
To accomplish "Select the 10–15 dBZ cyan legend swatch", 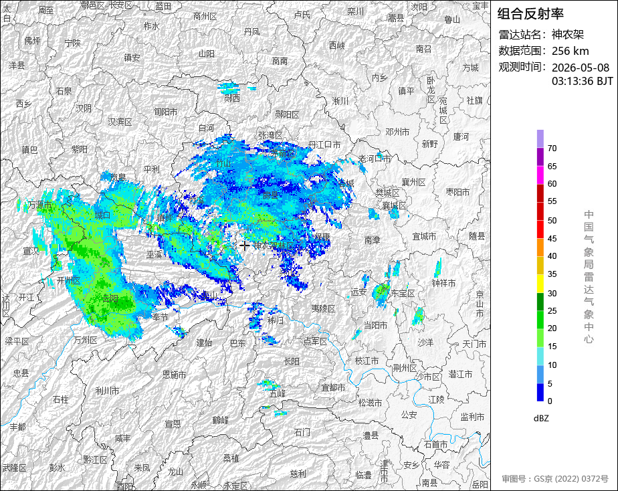I will pos(540,357).
